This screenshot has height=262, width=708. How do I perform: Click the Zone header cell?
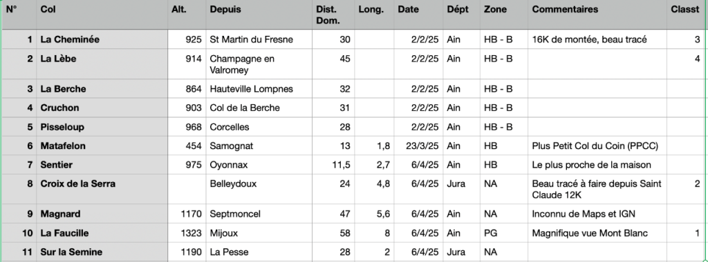[x=504, y=15]
